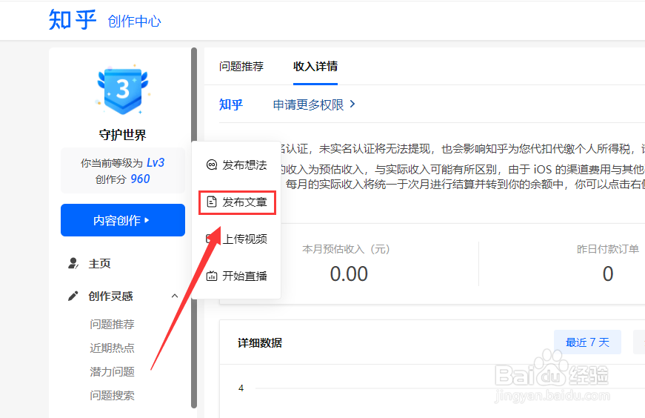The height and width of the screenshot is (418, 645).
Task: Click the 详细数据 heading
Action: (260, 342)
